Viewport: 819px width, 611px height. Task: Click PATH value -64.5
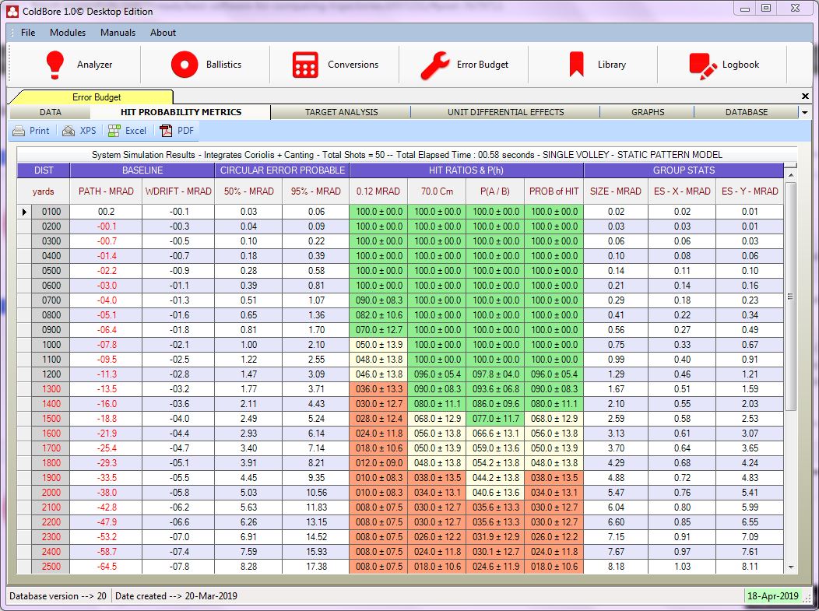coord(106,567)
